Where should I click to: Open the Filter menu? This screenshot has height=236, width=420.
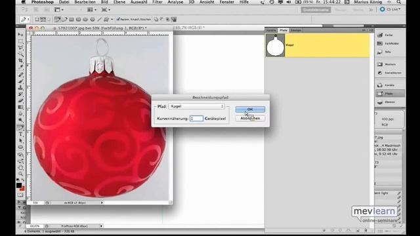point(157,2)
